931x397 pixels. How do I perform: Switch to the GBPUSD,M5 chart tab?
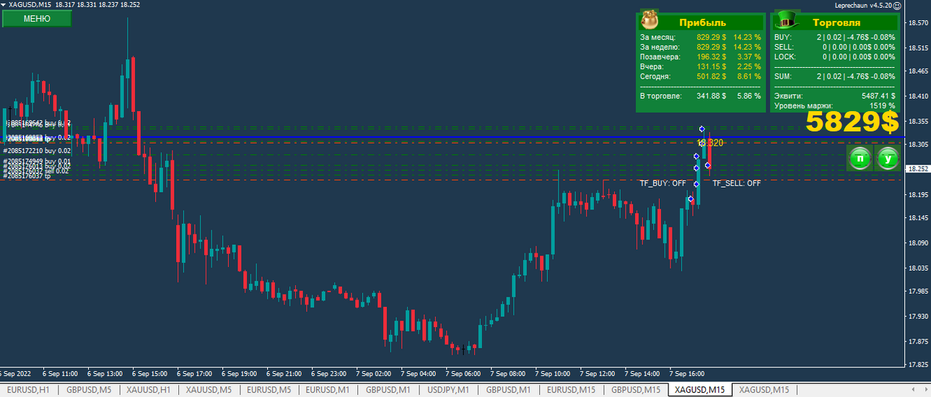tap(88, 390)
